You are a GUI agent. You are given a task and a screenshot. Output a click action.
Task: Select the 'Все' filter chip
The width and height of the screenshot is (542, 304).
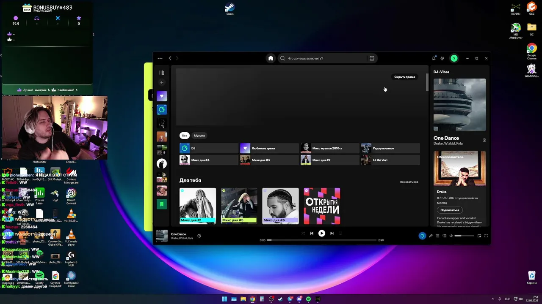[185, 136]
